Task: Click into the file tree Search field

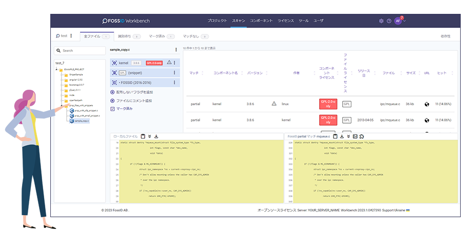Action: (80, 51)
